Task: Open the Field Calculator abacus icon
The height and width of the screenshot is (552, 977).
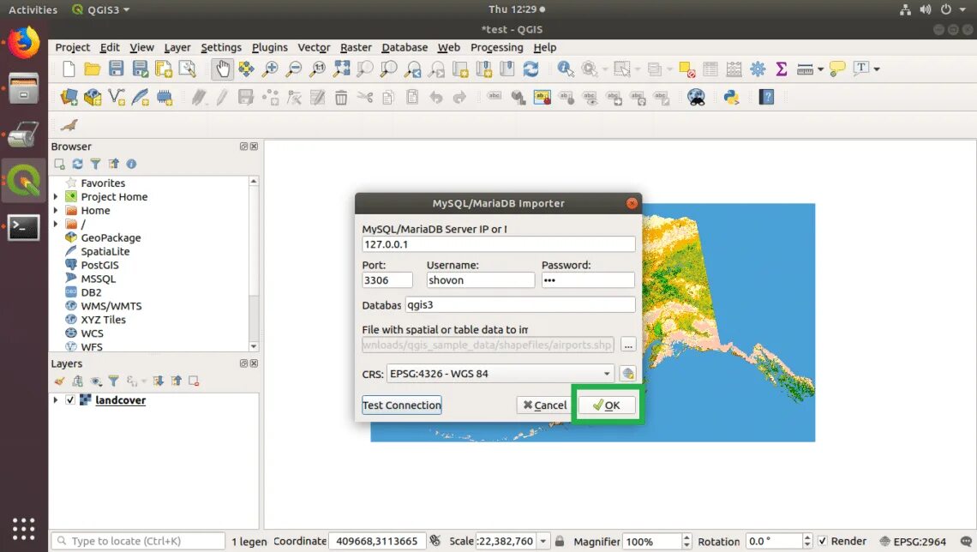Action: point(734,69)
